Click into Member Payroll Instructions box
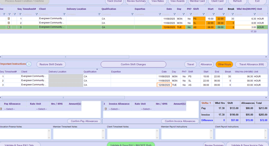This screenshot has width=269, height=146. [185, 134]
